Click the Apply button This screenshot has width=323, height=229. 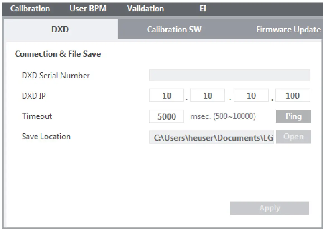click(x=269, y=208)
